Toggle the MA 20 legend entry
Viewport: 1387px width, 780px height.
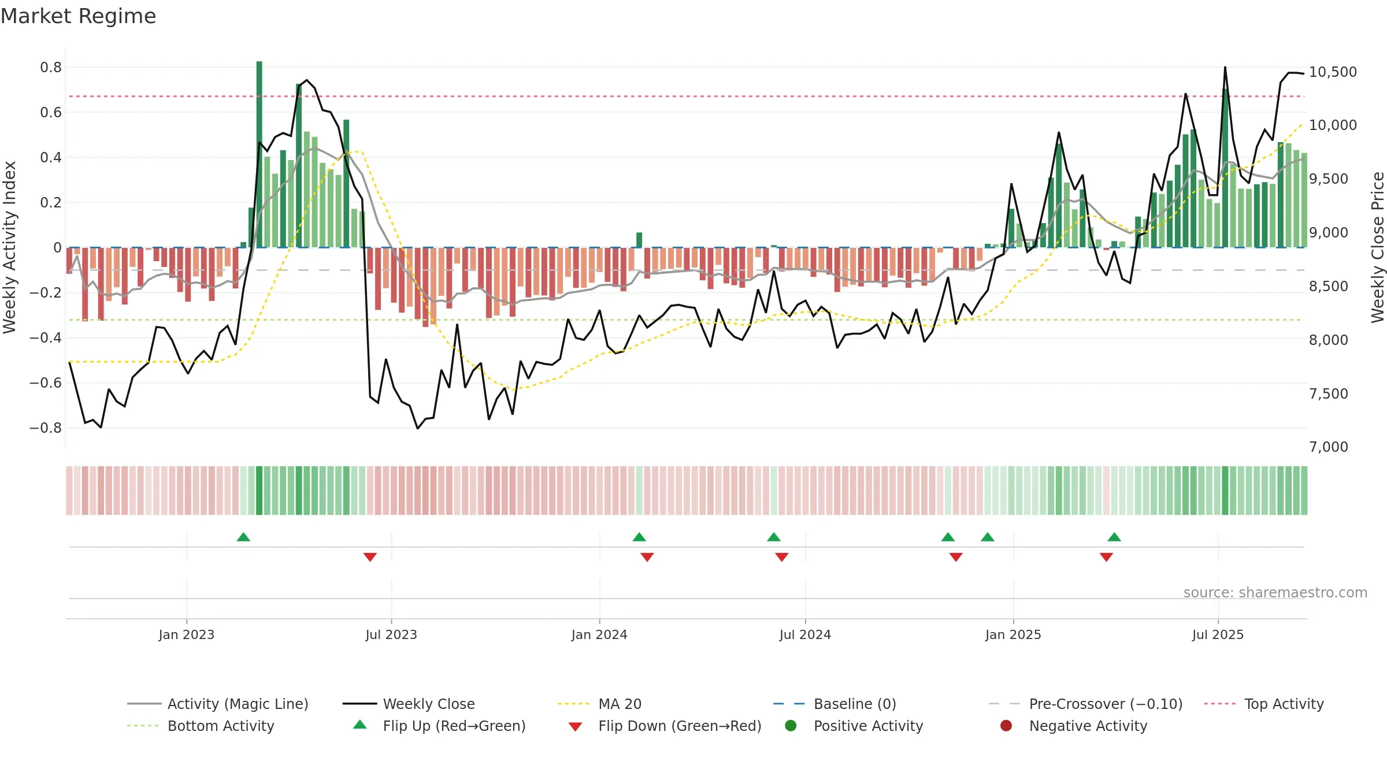point(600,704)
